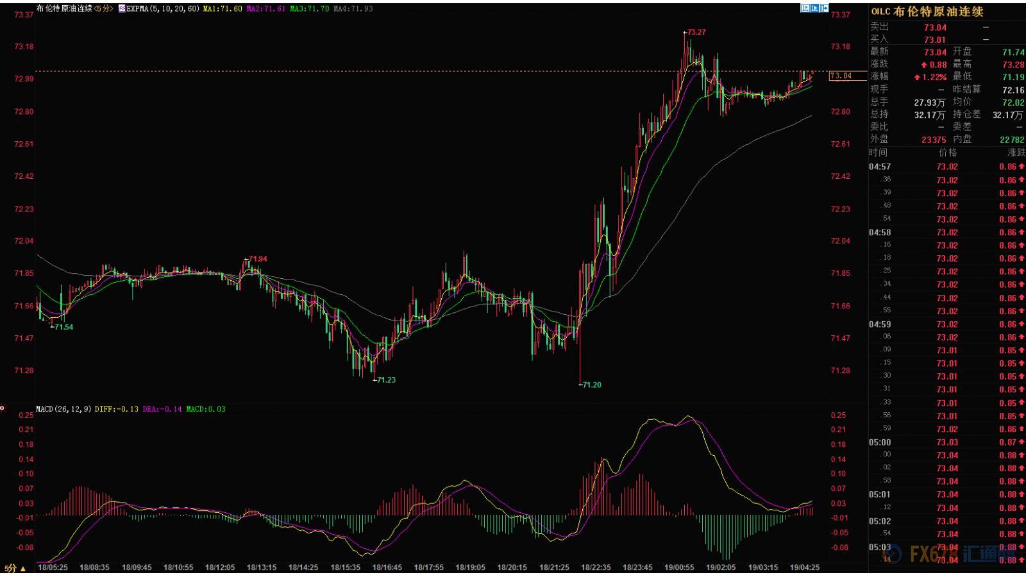Click the 73.27 high price marker
The image size is (1026, 577).
(696, 32)
